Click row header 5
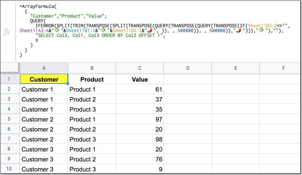The width and height of the screenshot is (302, 175). pyautogui.click(x=9, y=119)
